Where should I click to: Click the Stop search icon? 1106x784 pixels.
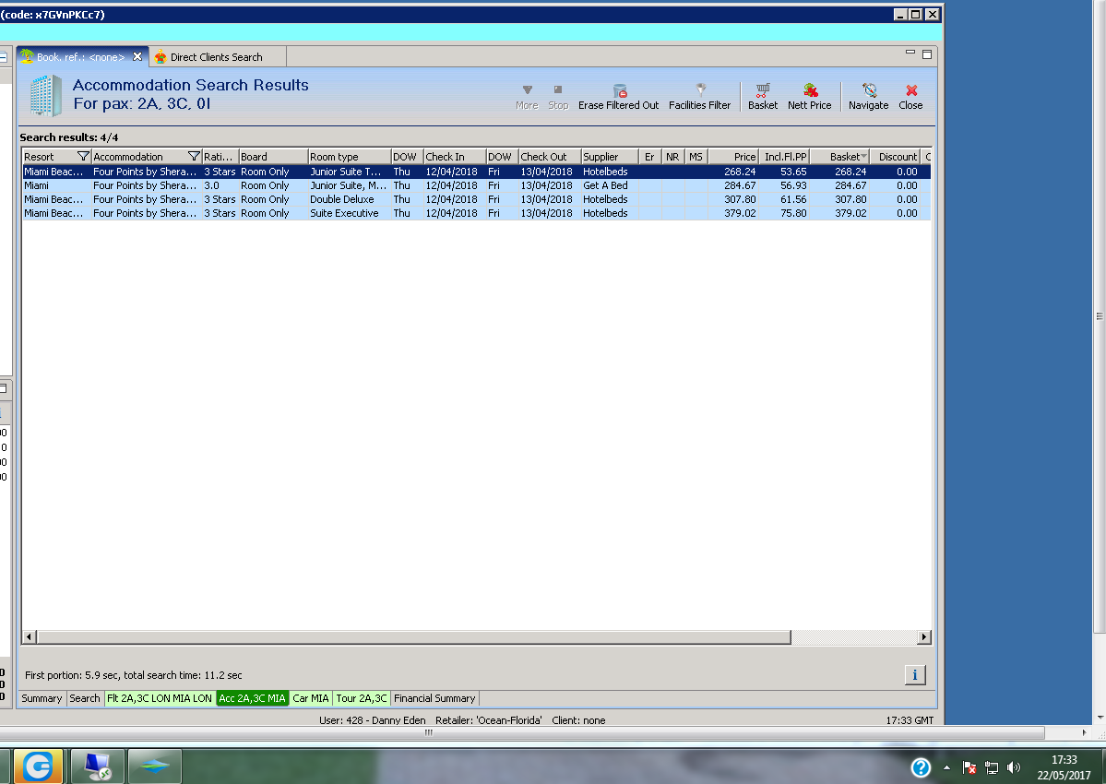558,97
